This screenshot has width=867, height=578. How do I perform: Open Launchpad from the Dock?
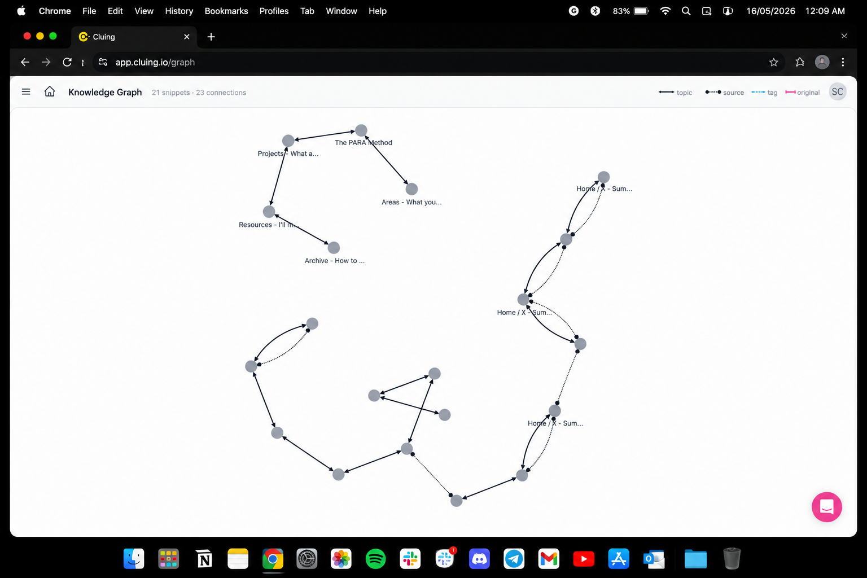coord(168,559)
